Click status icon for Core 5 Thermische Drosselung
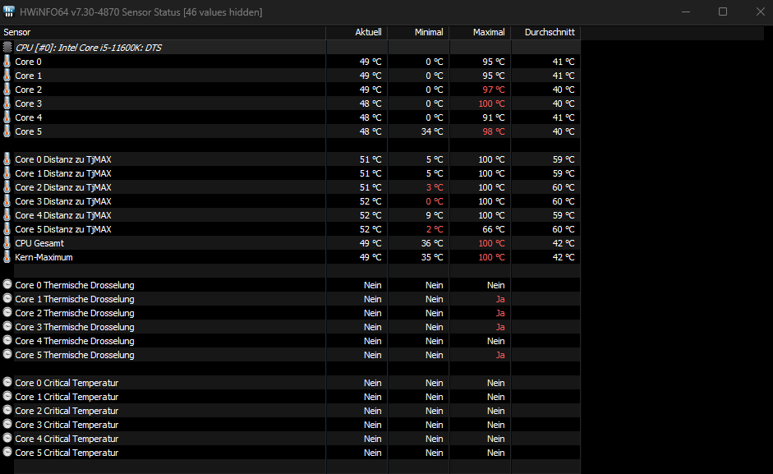The image size is (773, 474). pos(7,354)
